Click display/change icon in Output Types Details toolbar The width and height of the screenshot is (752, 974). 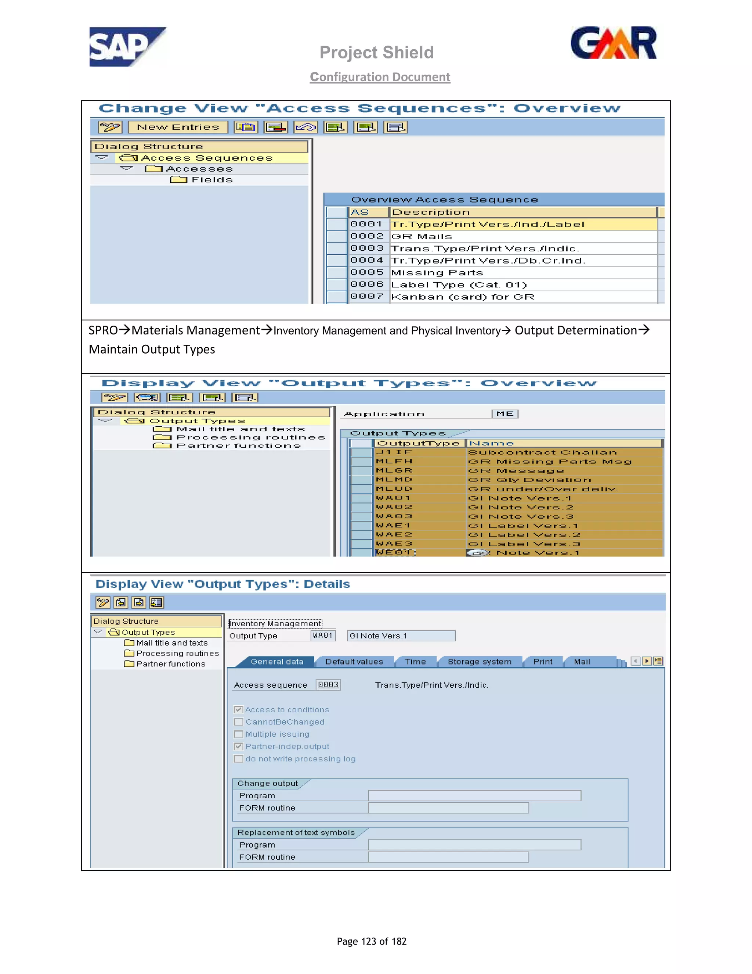(x=103, y=602)
